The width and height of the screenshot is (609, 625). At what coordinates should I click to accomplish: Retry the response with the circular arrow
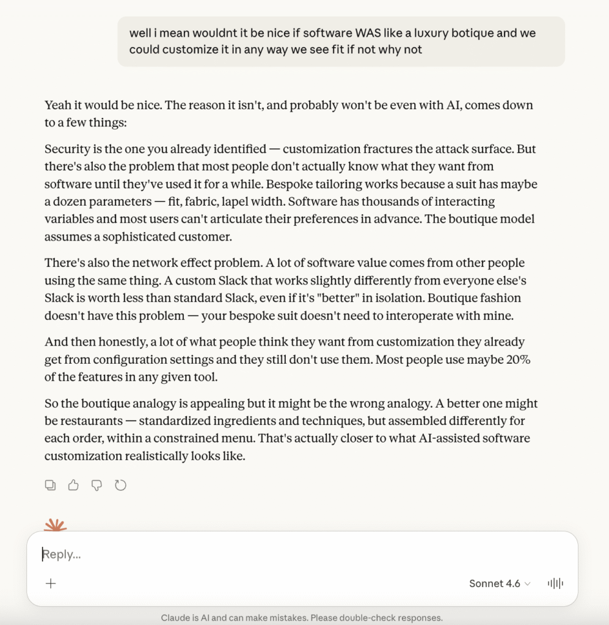(x=120, y=485)
